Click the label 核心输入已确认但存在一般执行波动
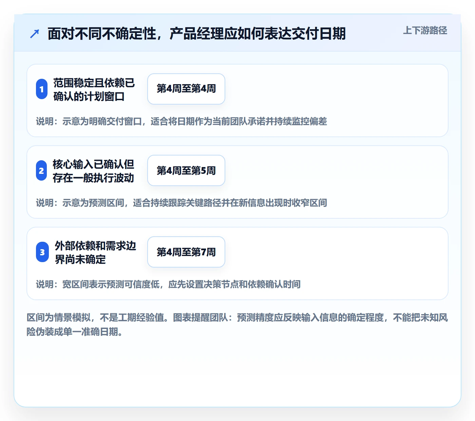 point(93,171)
